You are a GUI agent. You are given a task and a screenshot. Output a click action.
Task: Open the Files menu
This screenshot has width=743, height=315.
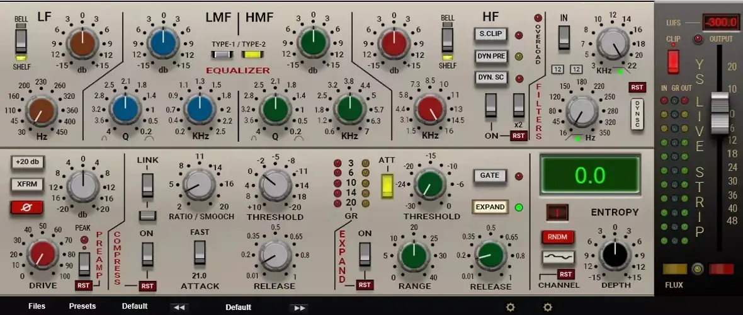point(37,306)
